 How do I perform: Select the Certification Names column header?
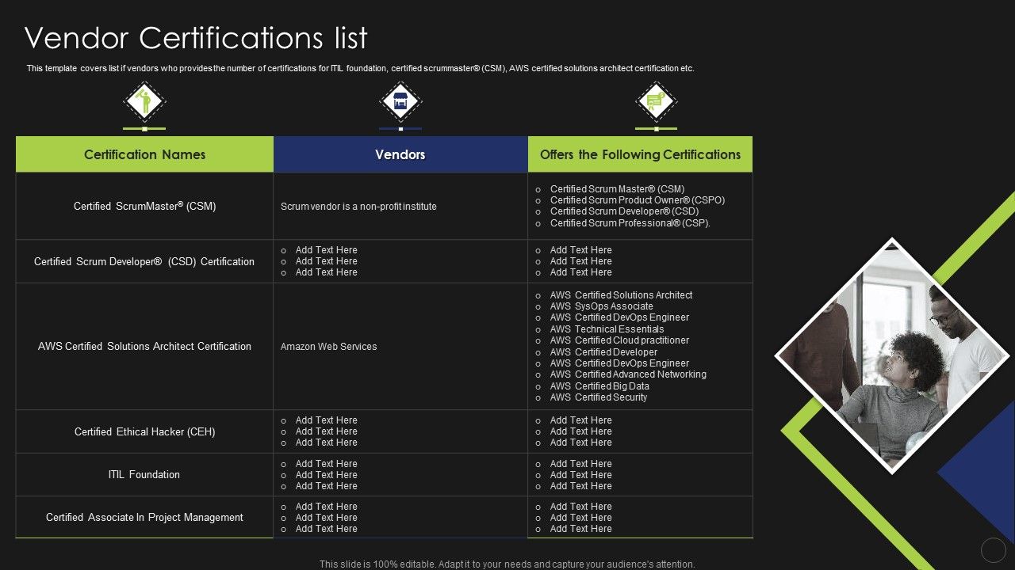click(144, 154)
